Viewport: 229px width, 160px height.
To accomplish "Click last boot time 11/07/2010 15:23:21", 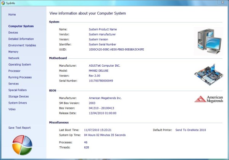I will 98,130.
